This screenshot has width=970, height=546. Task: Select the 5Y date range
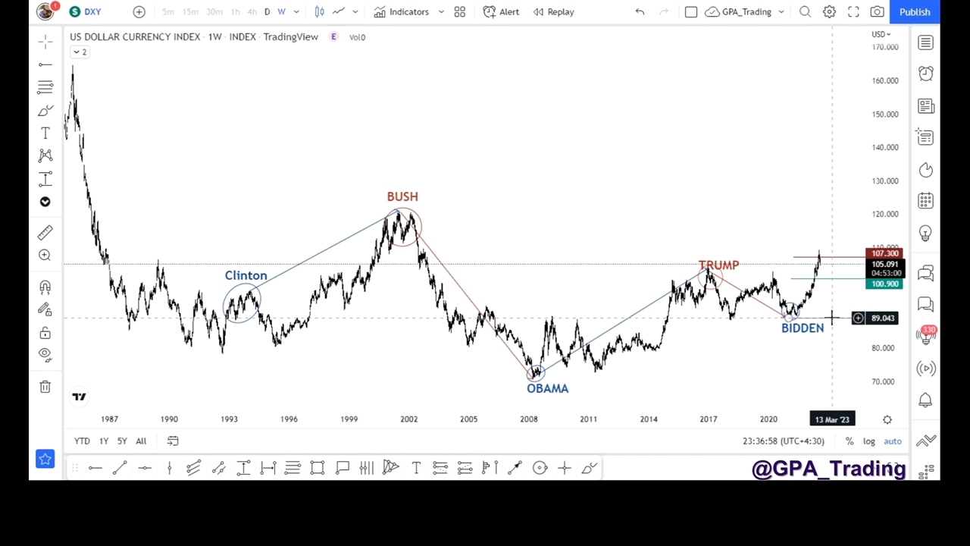point(122,441)
